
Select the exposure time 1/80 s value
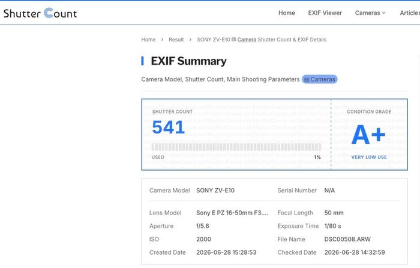pos(332,226)
